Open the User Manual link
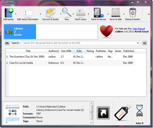 (139, 29)
